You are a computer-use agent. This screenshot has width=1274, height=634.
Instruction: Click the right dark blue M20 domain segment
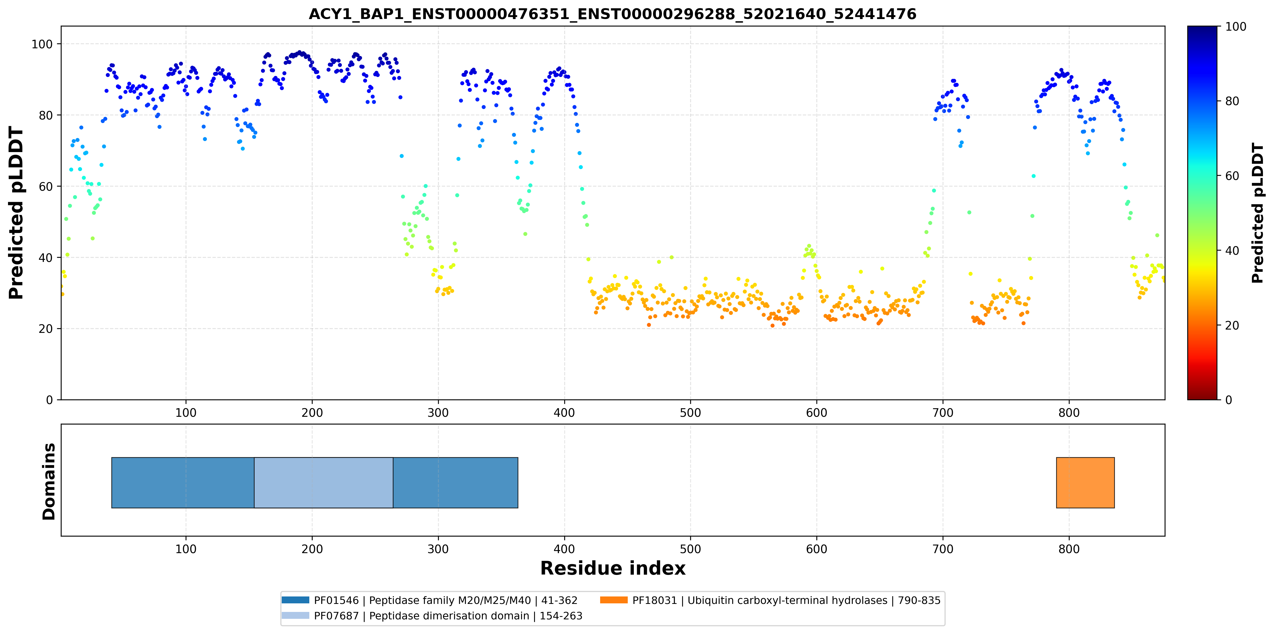point(455,483)
